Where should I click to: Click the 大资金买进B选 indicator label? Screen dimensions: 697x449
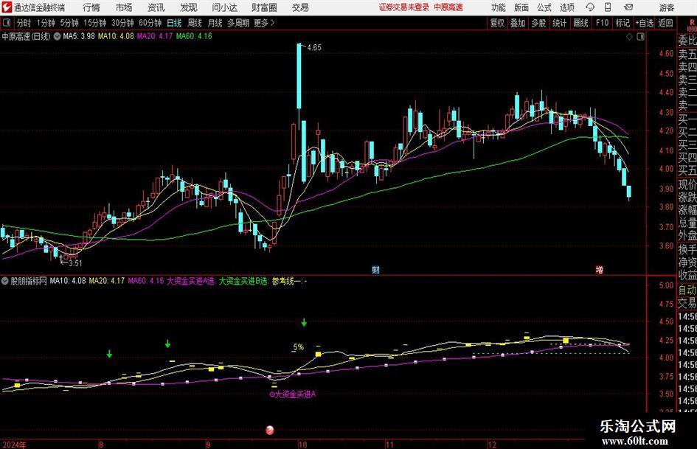click(244, 281)
